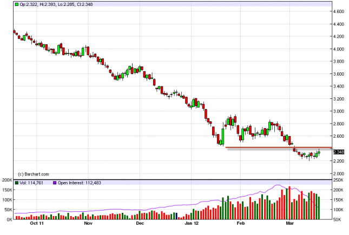Screen dimensions: 349x235
Task: Click the 200K right open interest axis label
Action: click(x=338, y=190)
